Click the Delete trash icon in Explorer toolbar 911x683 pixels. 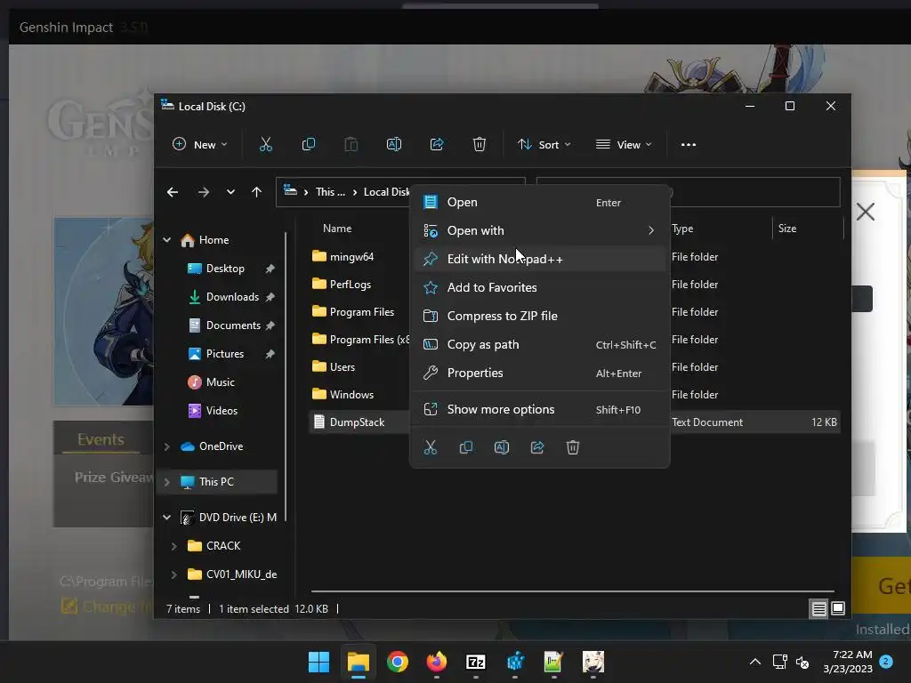tap(480, 145)
